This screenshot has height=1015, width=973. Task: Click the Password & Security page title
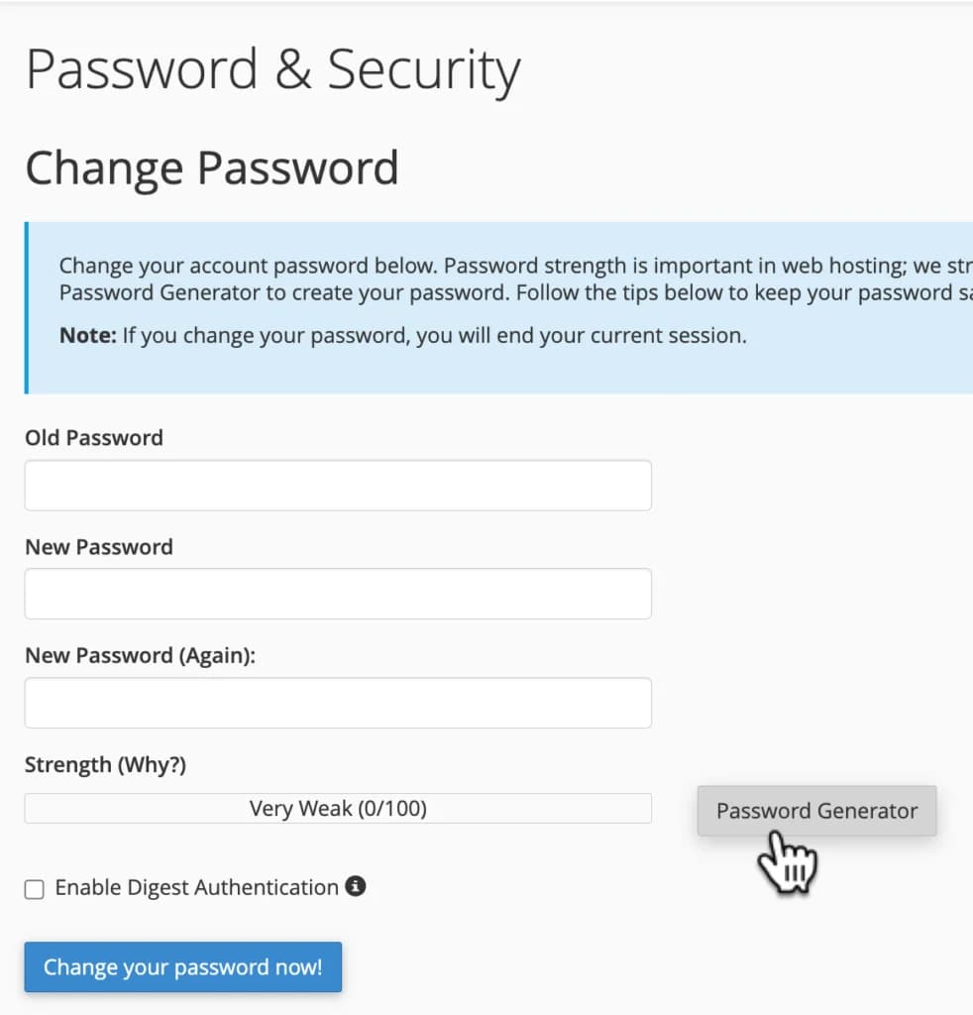click(x=272, y=68)
